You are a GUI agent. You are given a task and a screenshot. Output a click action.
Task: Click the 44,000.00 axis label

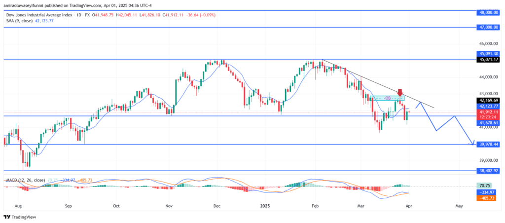coord(489,77)
